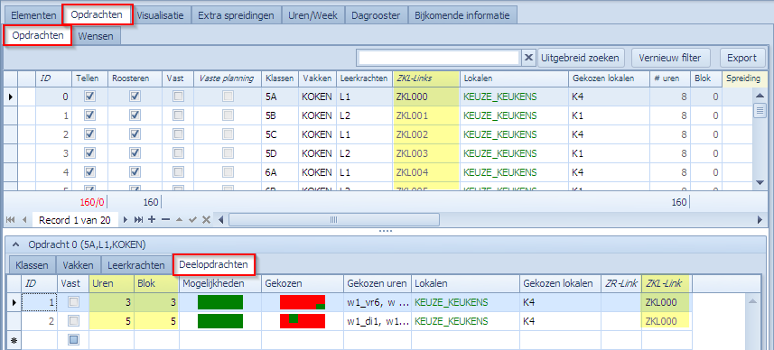Viewport: 774px width, 350px height.
Task: Open the Dagrooster tab
Action: (x=376, y=15)
